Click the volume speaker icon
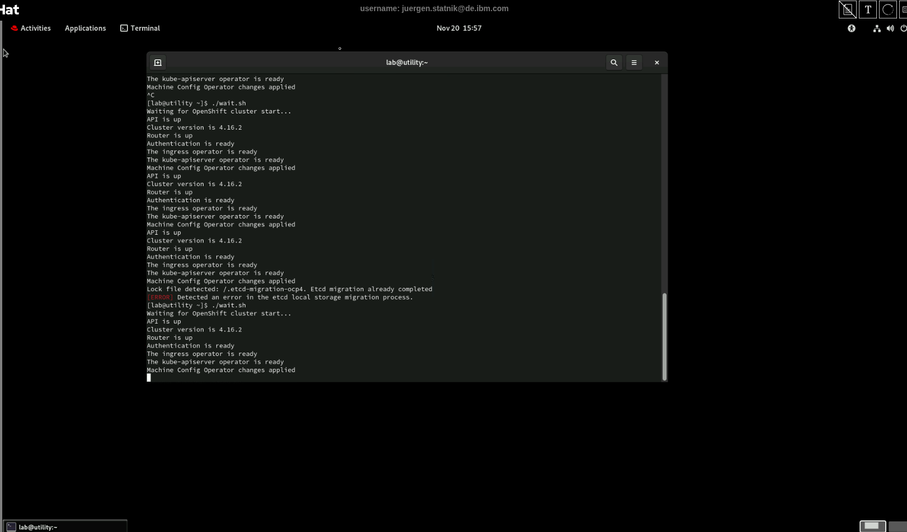This screenshot has height=532, width=907. coord(890,28)
